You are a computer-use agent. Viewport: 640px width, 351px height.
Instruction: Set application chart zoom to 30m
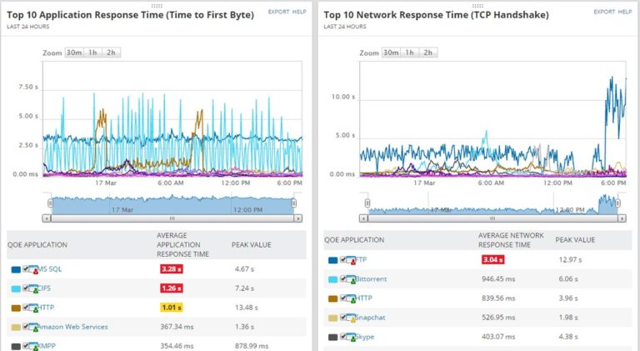point(74,53)
